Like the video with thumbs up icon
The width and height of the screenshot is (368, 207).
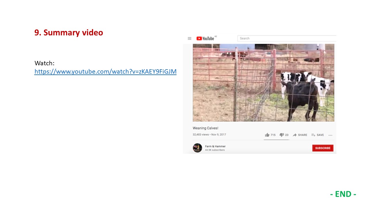coord(267,135)
